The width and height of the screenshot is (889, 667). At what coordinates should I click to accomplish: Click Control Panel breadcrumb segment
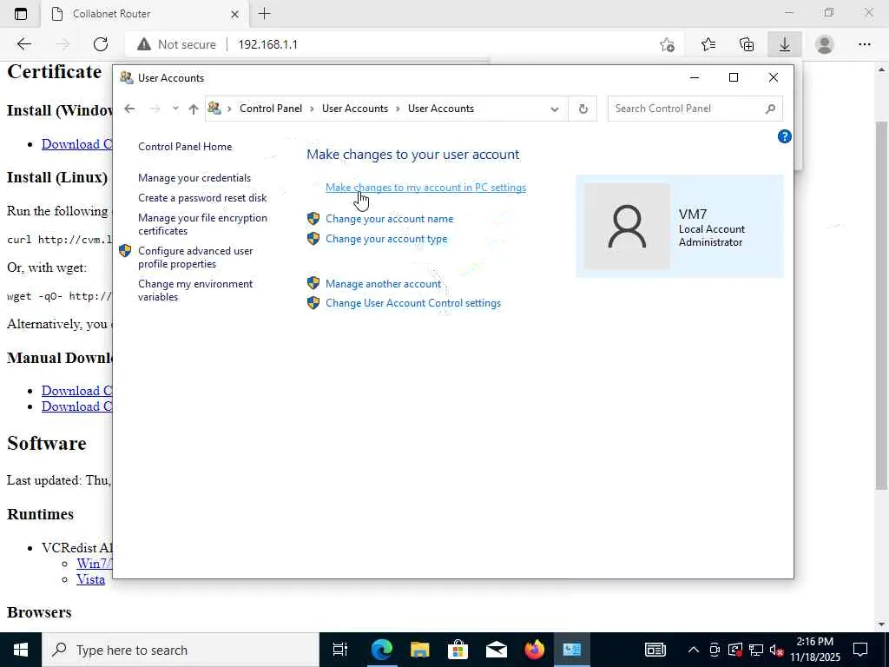click(271, 109)
